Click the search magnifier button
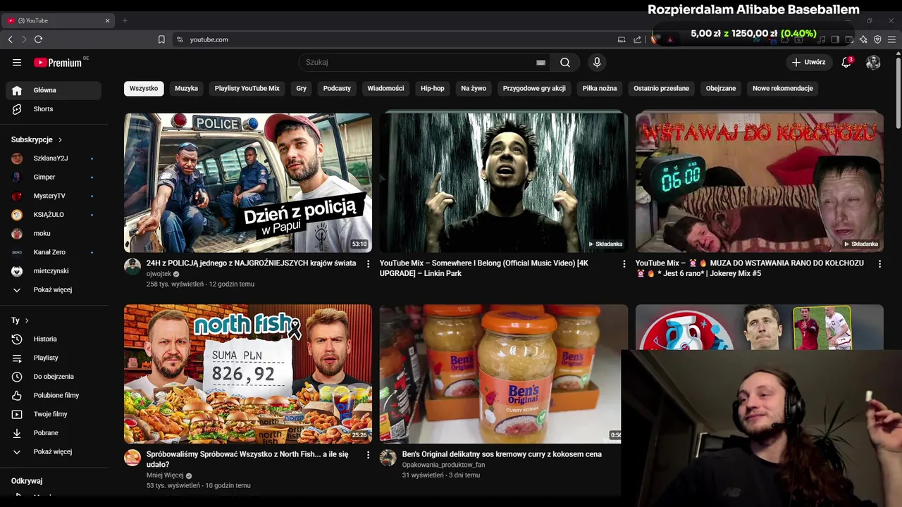 click(565, 62)
